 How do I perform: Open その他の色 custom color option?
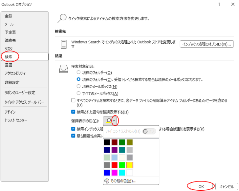point(131,181)
